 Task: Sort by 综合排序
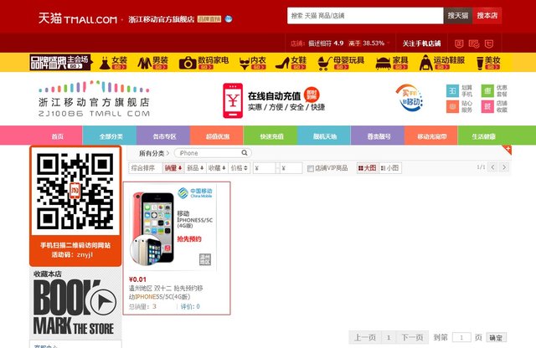(x=146, y=168)
